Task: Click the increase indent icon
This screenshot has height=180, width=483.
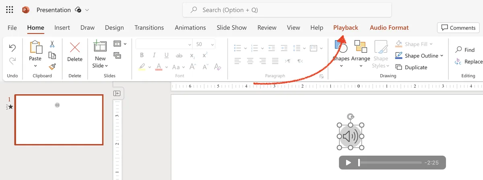Action: pyautogui.click(x=284, y=48)
